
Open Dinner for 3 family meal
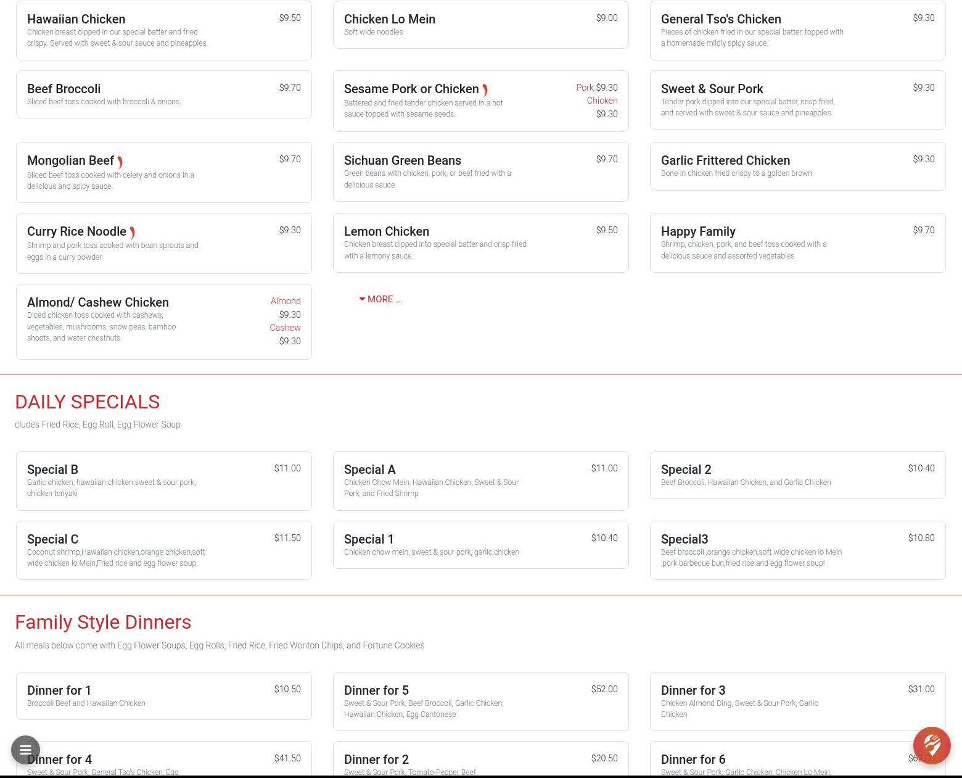tap(798, 701)
